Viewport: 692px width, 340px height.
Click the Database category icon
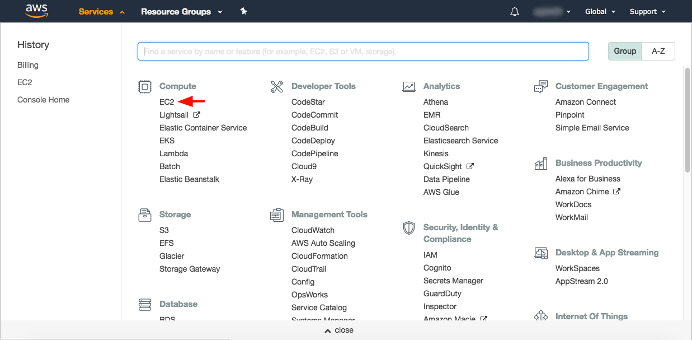145,304
